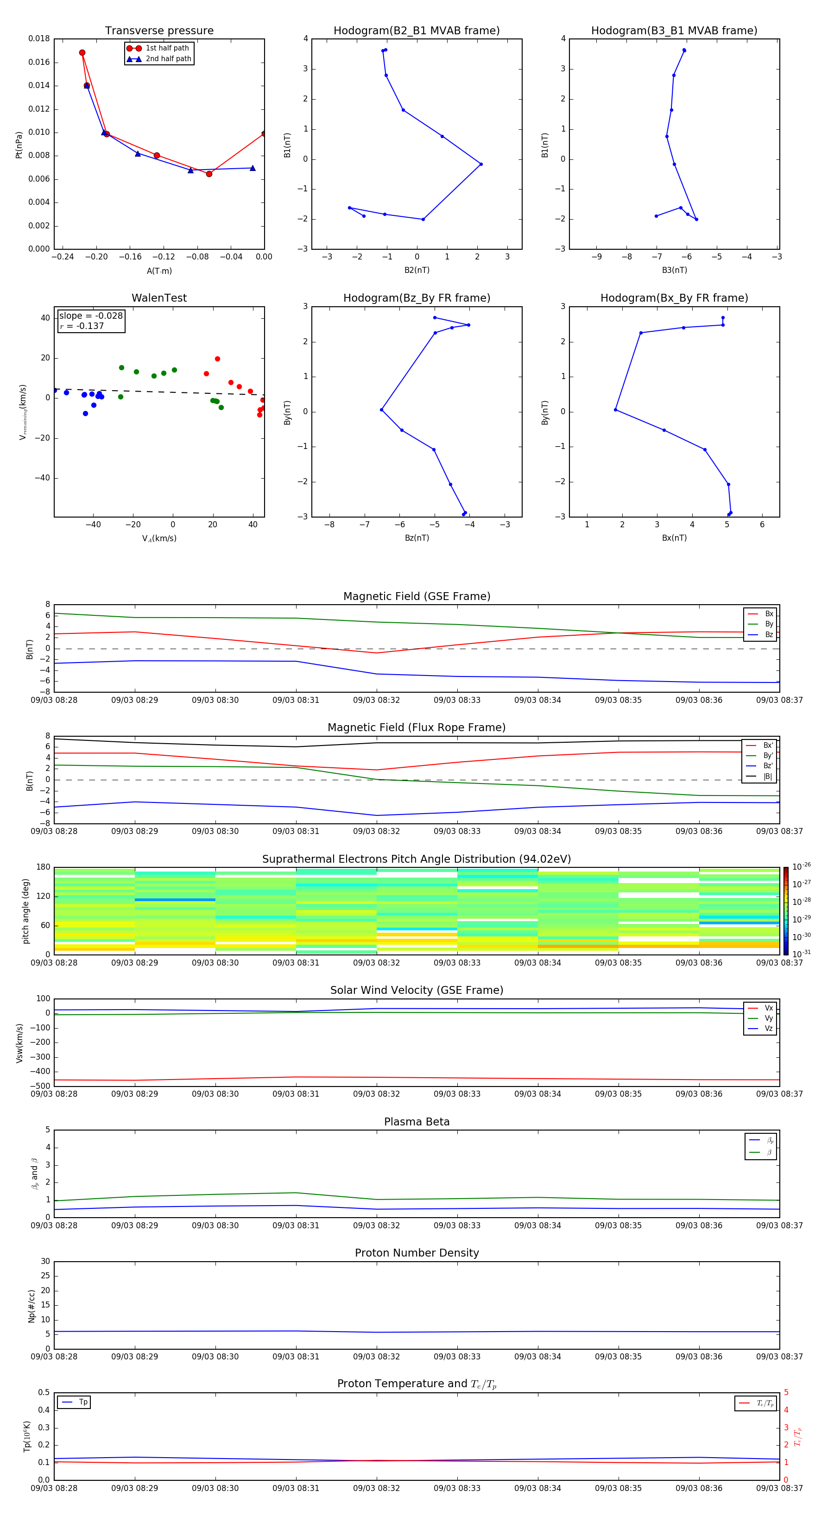834x1529 pixels.
Task: Click the 'B2(nT)' x-axis label
Action: (417, 270)
